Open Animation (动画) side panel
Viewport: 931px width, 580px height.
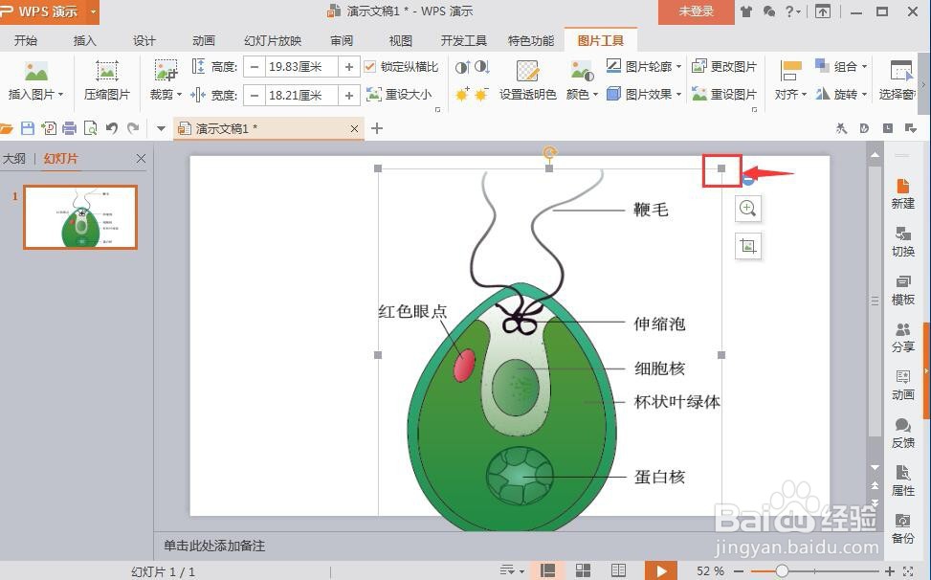pos(902,386)
